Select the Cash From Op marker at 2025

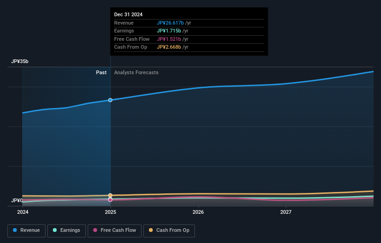point(110,195)
